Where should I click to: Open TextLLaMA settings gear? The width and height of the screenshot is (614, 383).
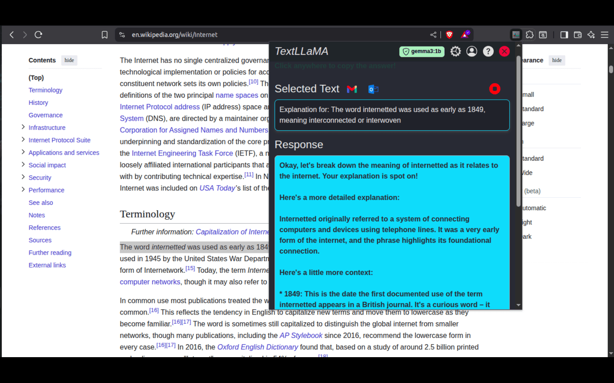click(455, 51)
